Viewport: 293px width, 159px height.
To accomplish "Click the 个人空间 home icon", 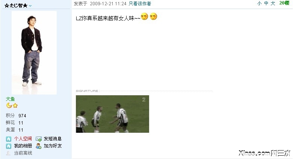I will pos(9,139).
